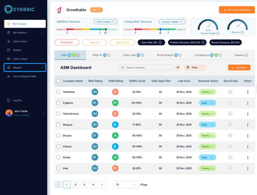Viewport: 257px width, 195px height.
Task: Toggle Send Email checkbox for Intel
Action: pyautogui.click(x=230, y=168)
